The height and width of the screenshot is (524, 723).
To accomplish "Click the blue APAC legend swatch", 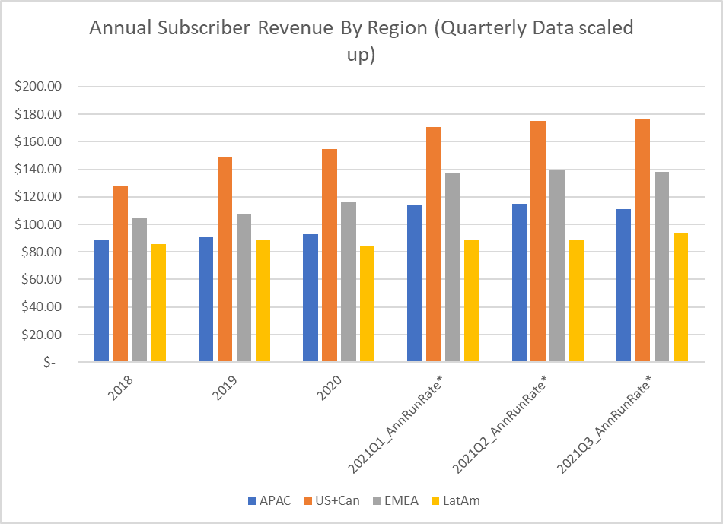I will (253, 500).
